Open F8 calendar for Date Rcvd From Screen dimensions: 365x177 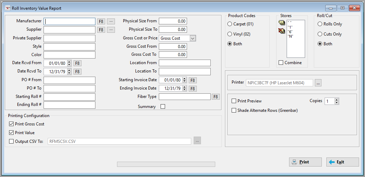pos(78,63)
